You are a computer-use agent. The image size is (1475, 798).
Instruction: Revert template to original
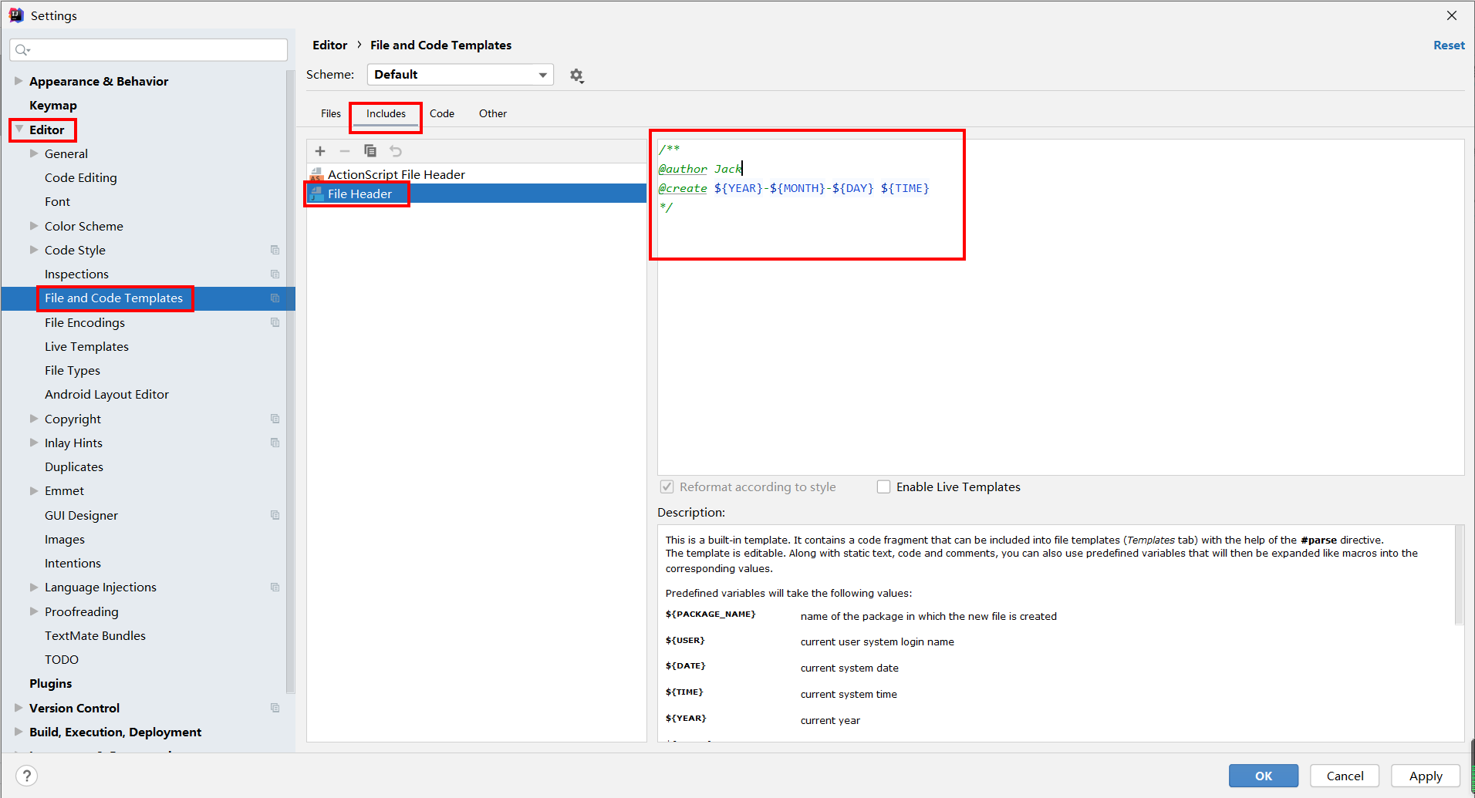(x=396, y=151)
